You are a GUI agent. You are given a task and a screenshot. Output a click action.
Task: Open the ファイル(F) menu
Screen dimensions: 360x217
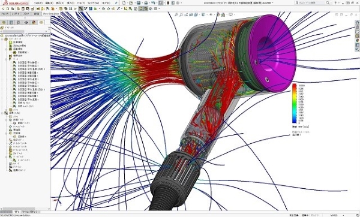coord(38,3)
